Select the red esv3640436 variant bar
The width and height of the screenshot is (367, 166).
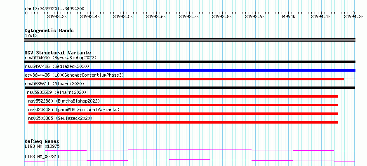click(190, 79)
